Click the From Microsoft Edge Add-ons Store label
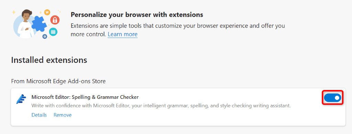The height and width of the screenshot is (134, 352). (x=58, y=81)
